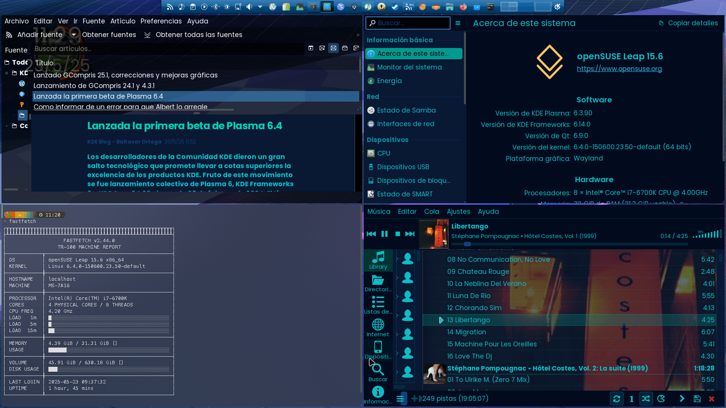Open Buscar search section in music player
726x408 pixels.
[378, 373]
